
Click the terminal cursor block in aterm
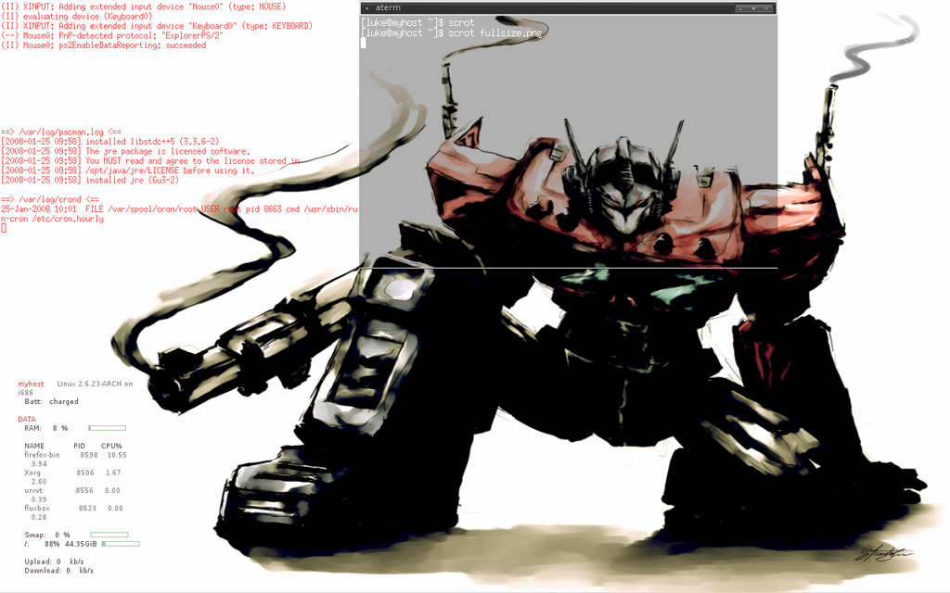[x=364, y=43]
